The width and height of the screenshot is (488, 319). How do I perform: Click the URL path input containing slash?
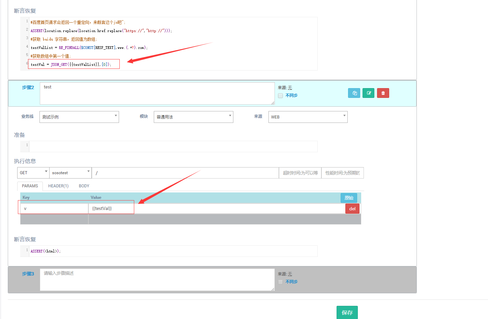point(185,173)
